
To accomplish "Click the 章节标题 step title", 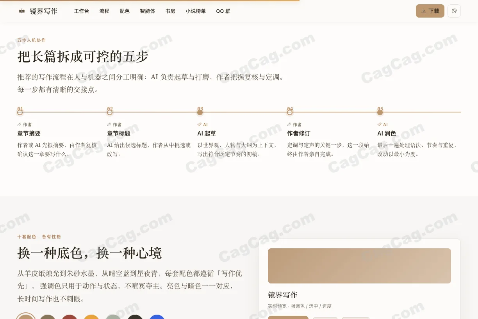I will pyautogui.click(x=119, y=134).
